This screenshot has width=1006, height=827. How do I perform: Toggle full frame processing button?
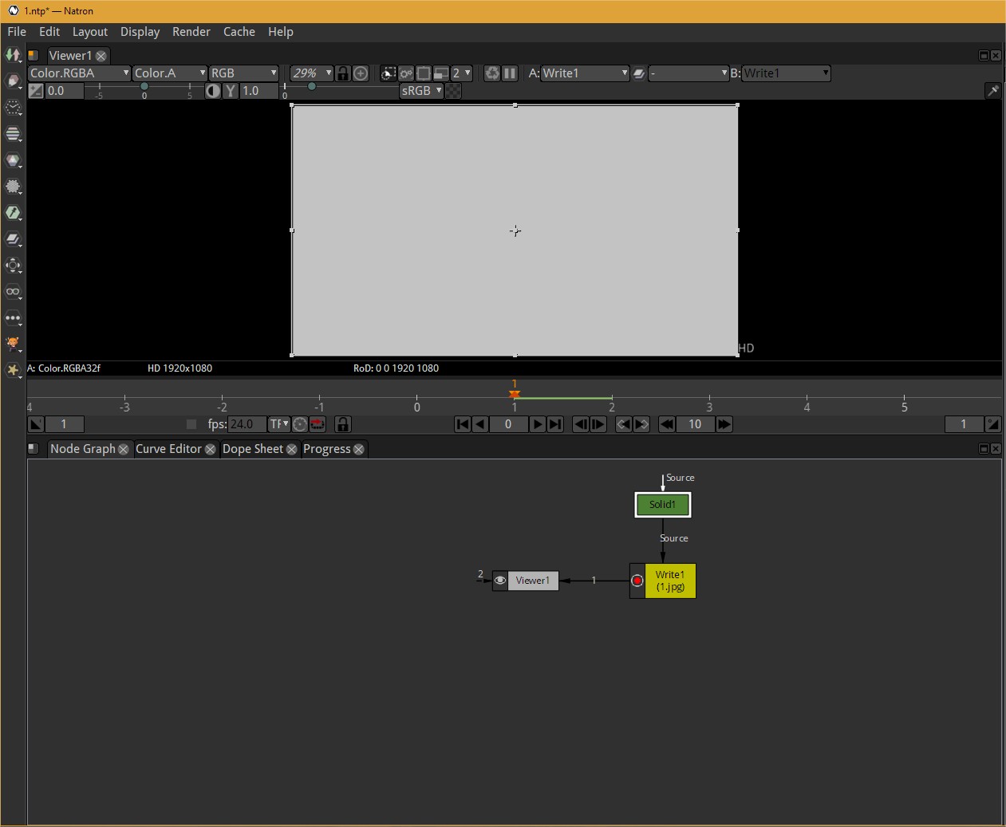(x=406, y=73)
